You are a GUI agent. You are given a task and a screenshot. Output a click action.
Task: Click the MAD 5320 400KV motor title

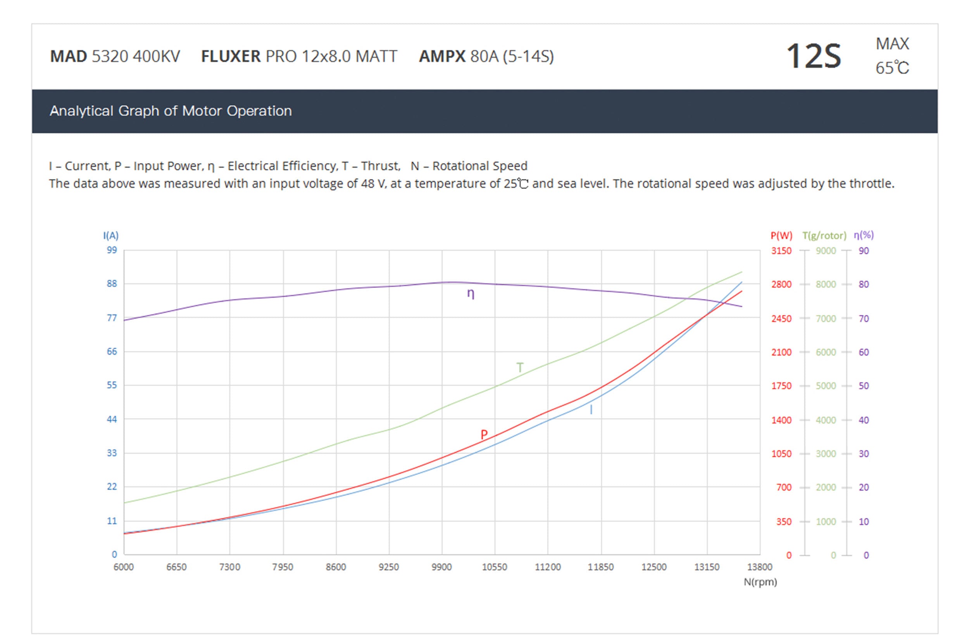(x=115, y=56)
